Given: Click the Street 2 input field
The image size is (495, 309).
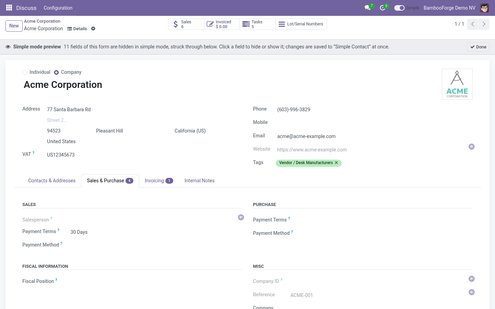Looking at the screenshot, I should (144, 120).
